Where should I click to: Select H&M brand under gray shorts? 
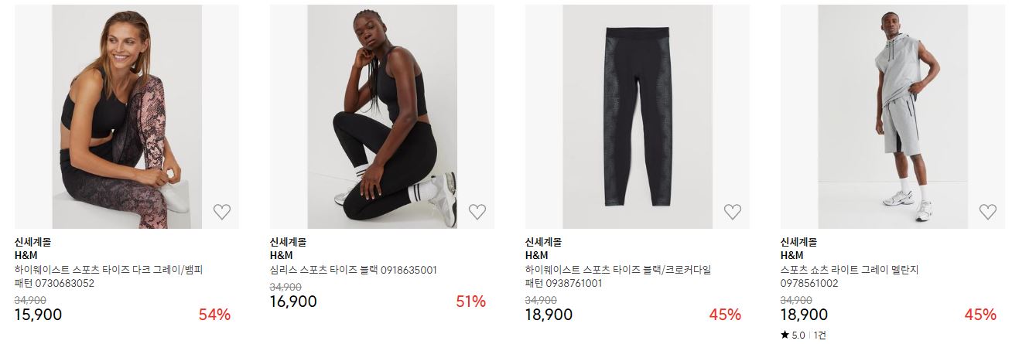792,255
